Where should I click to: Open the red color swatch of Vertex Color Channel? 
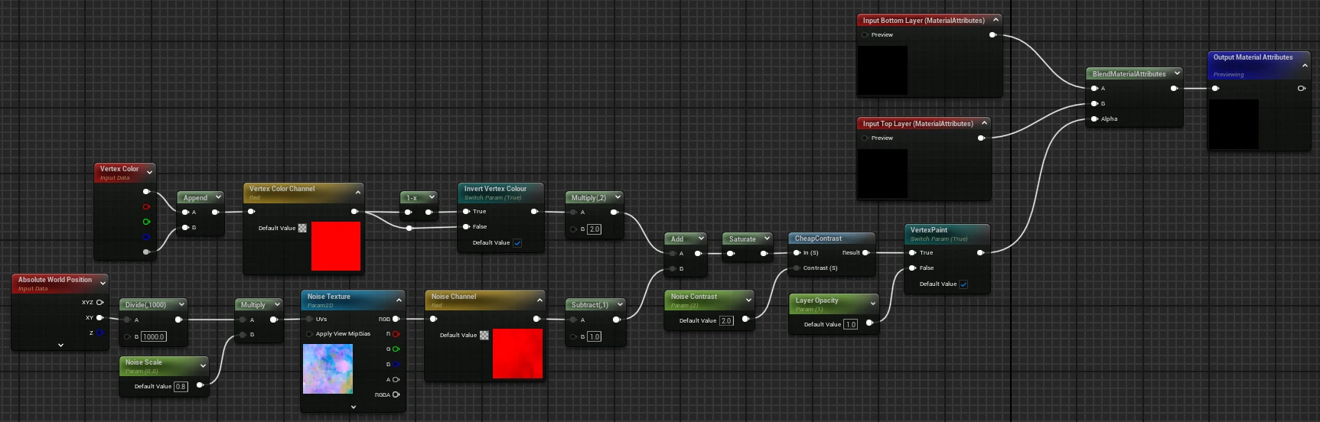pyautogui.click(x=336, y=246)
